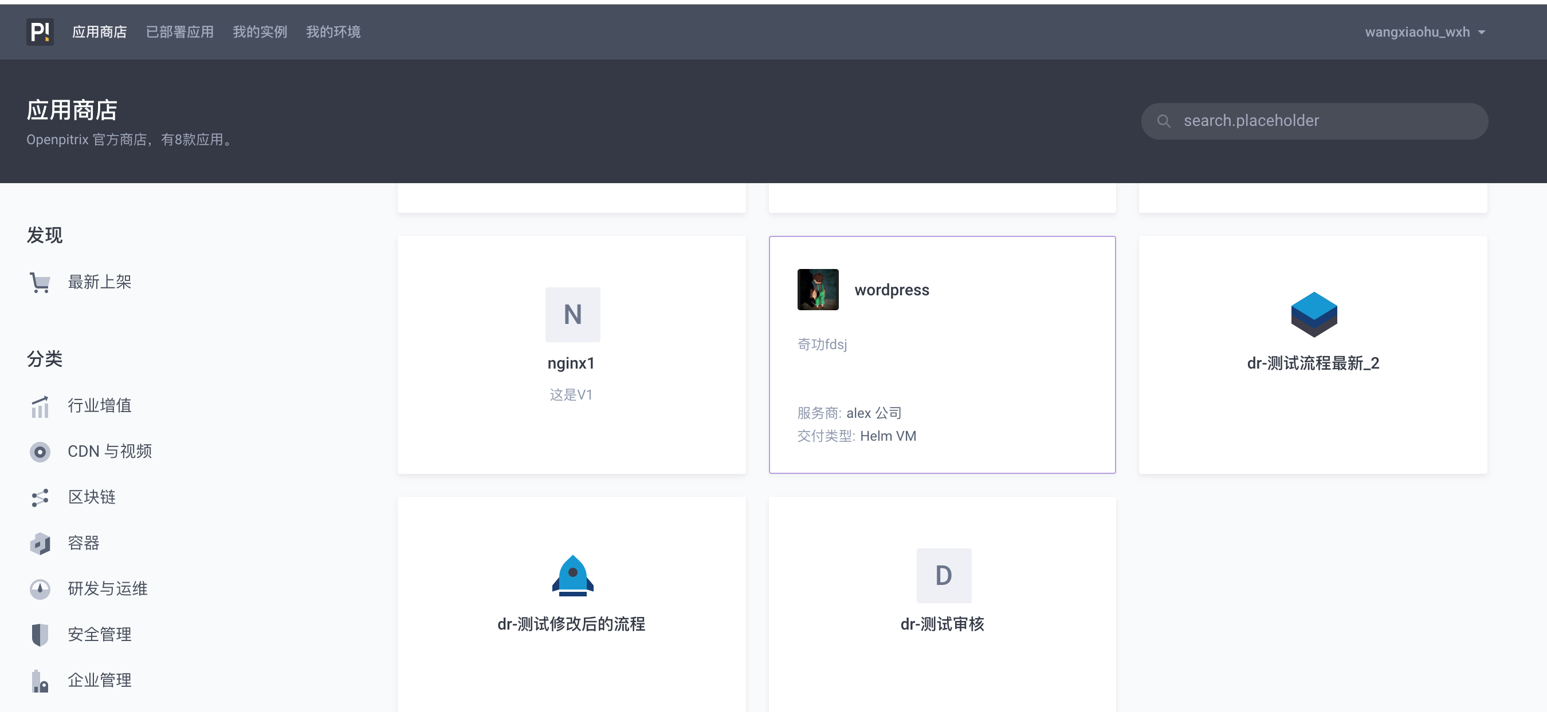Click the 企业管理 building icon
1547x712 pixels.
40,680
